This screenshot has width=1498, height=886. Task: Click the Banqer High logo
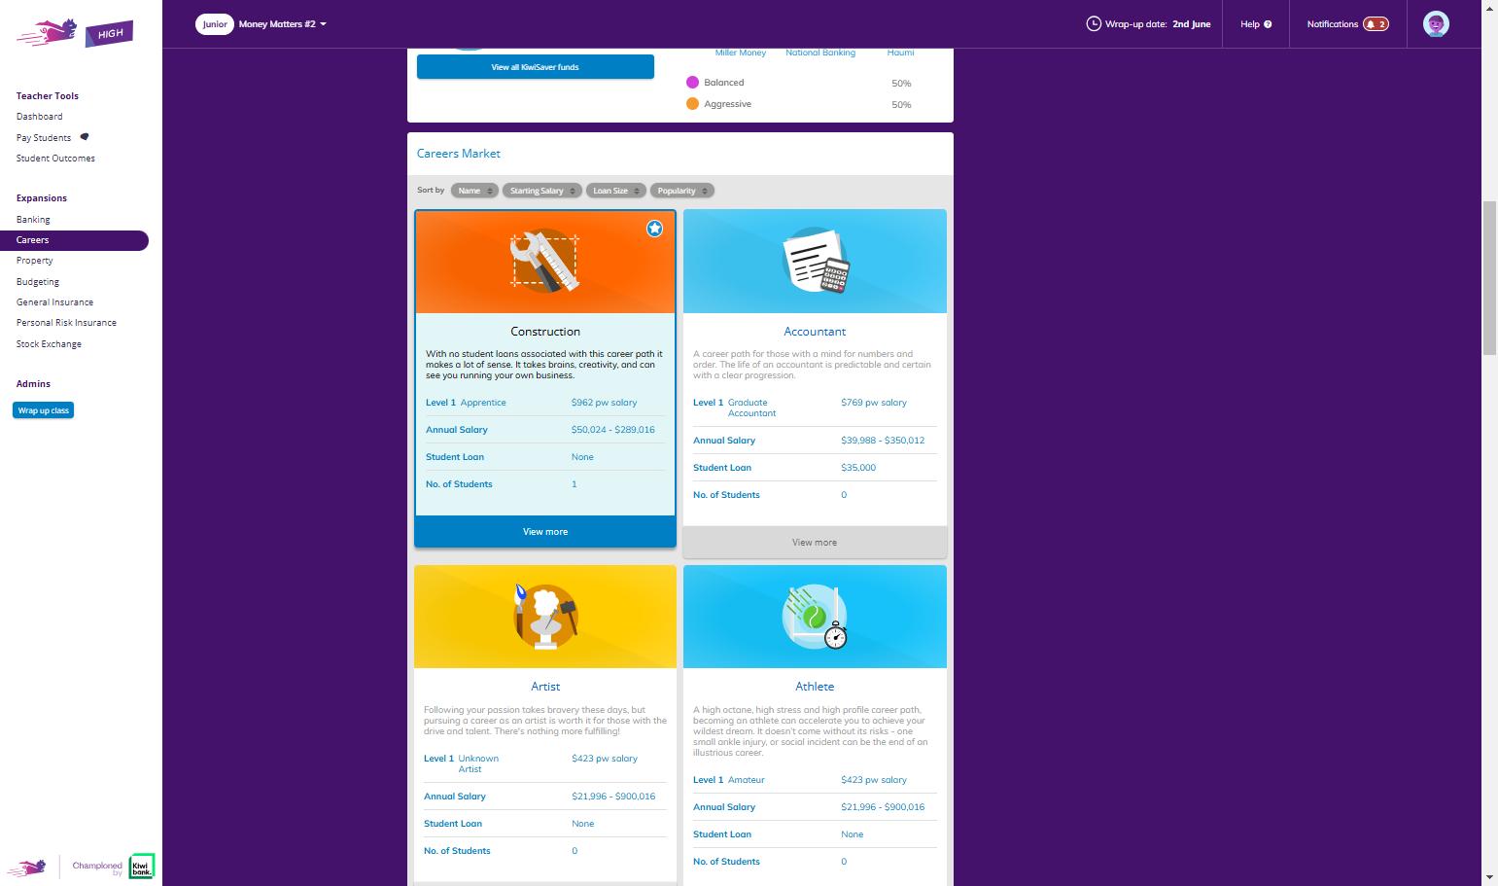point(75,32)
